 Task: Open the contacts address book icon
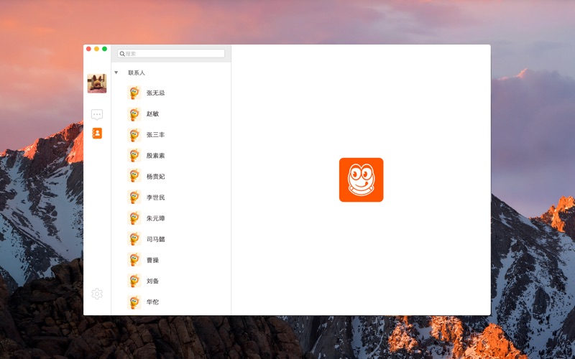point(97,133)
